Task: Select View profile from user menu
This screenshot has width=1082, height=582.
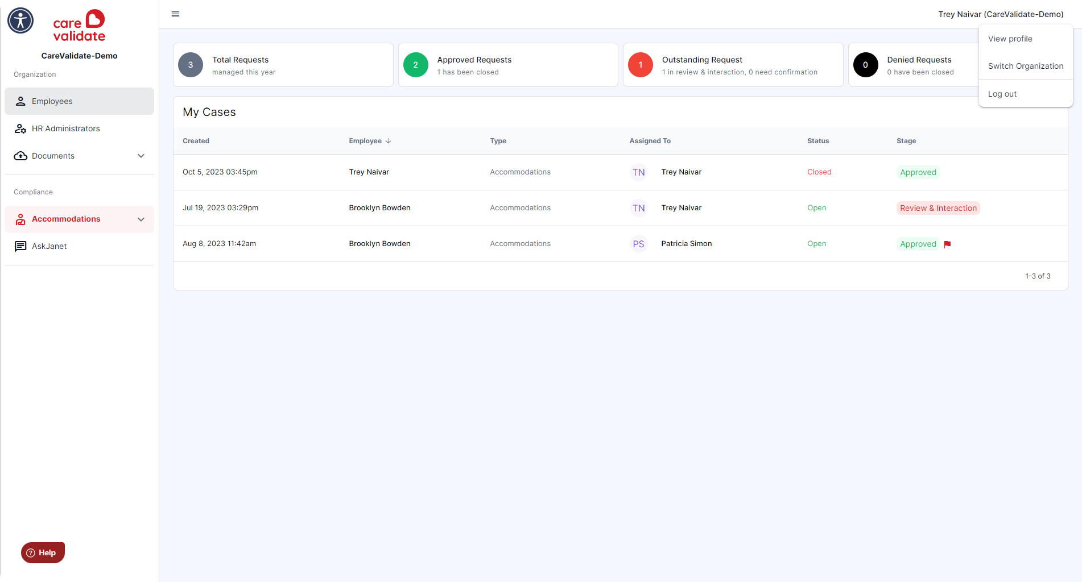Action: (1026, 39)
